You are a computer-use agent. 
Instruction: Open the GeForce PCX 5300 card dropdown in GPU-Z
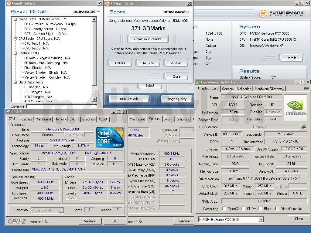click(261, 219)
